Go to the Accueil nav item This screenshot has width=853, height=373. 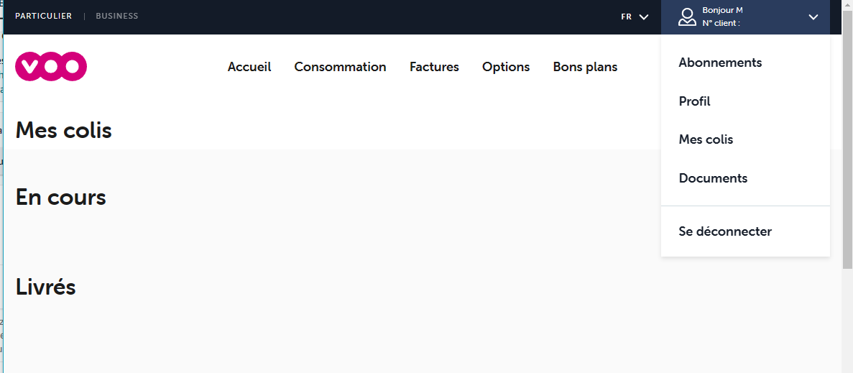coord(249,67)
